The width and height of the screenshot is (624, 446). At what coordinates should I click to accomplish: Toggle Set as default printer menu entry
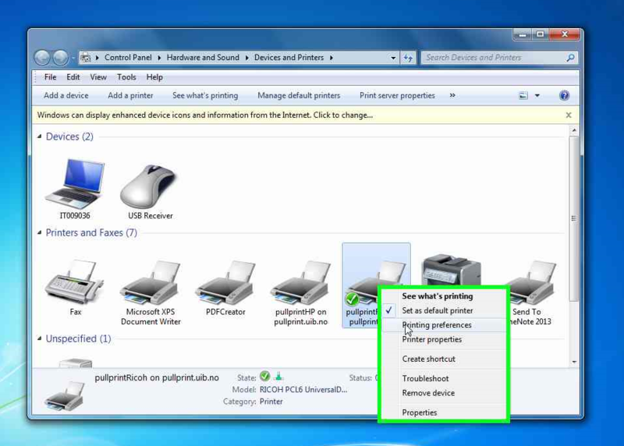pyautogui.click(x=445, y=310)
